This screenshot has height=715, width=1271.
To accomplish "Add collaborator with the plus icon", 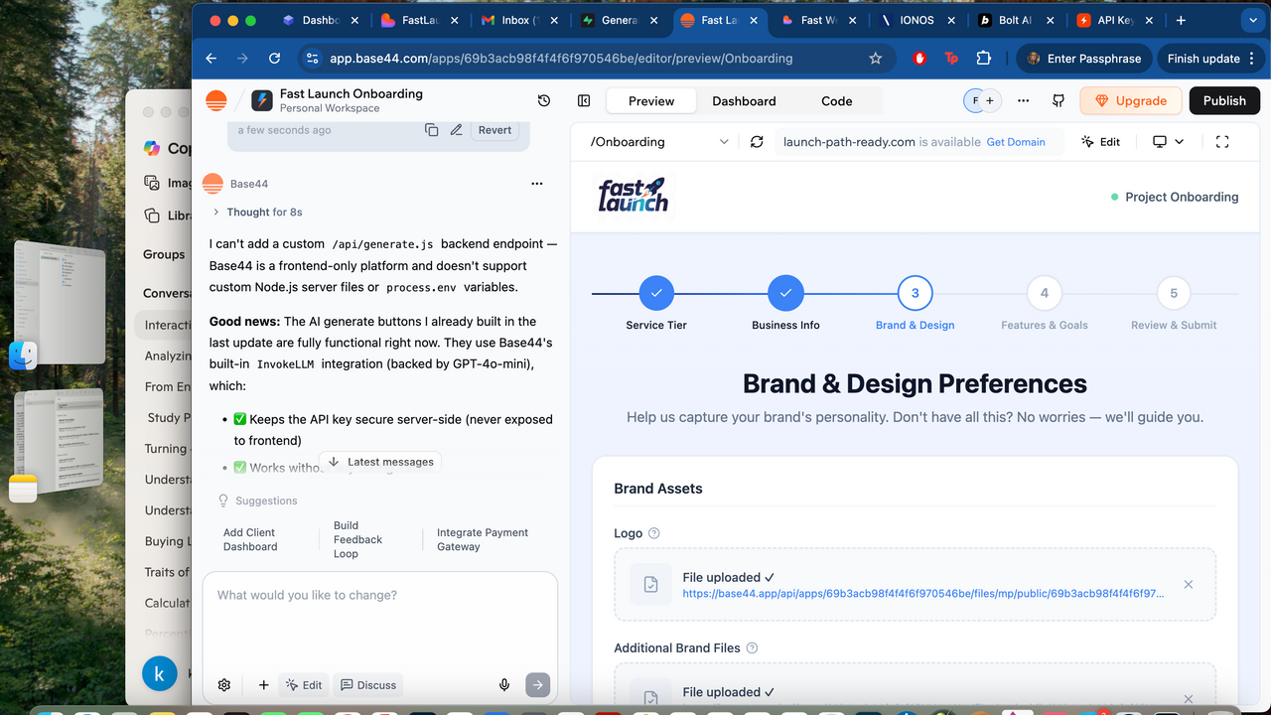I will click(990, 100).
